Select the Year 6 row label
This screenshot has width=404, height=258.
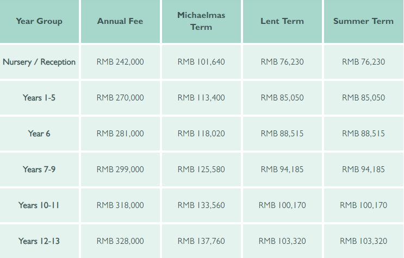click(x=39, y=134)
